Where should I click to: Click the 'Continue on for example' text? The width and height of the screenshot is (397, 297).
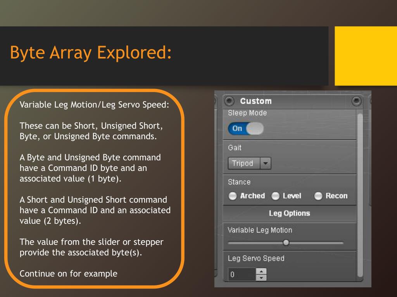(68, 273)
